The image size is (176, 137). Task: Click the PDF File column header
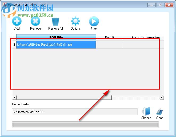tap(56, 37)
